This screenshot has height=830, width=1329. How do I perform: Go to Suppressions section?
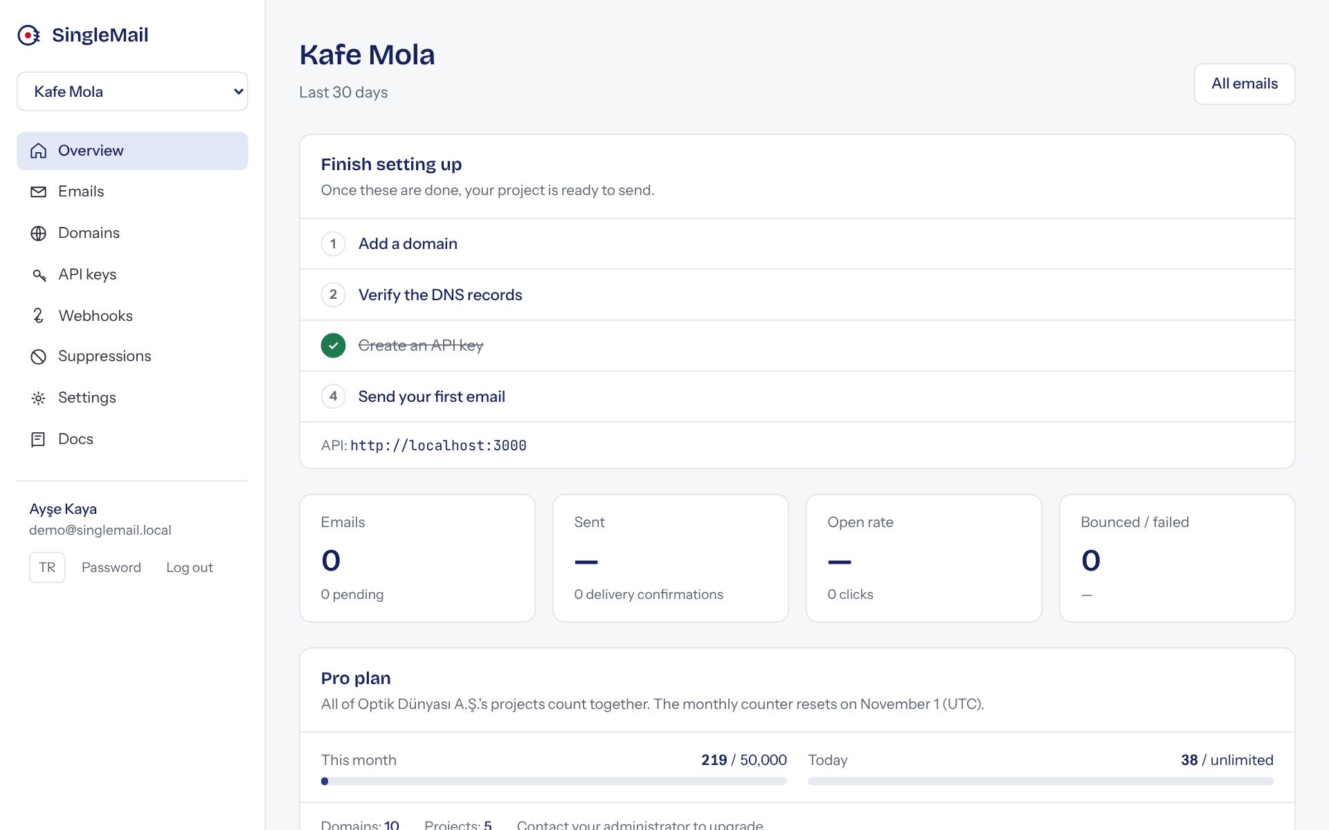(x=132, y=356)
